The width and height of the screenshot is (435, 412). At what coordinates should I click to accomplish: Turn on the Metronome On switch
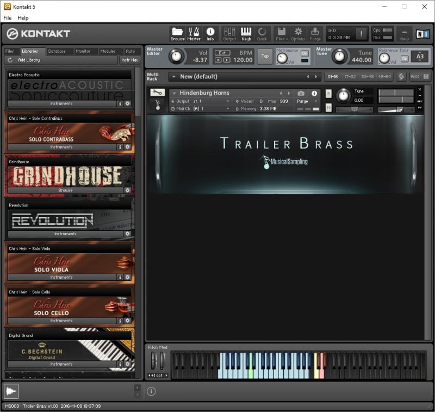304,53
